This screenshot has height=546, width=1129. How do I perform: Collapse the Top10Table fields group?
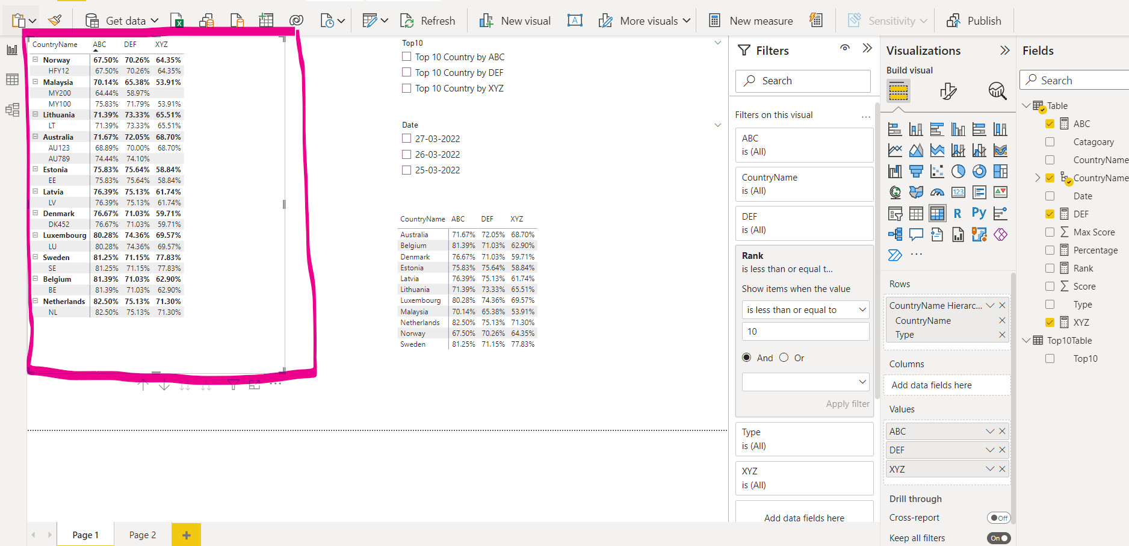click(x=1027, y=340)
